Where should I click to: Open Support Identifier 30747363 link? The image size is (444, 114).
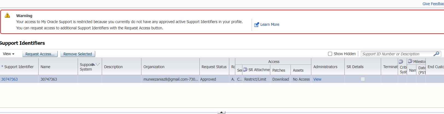pyautogui.click(x=9, y=79)
